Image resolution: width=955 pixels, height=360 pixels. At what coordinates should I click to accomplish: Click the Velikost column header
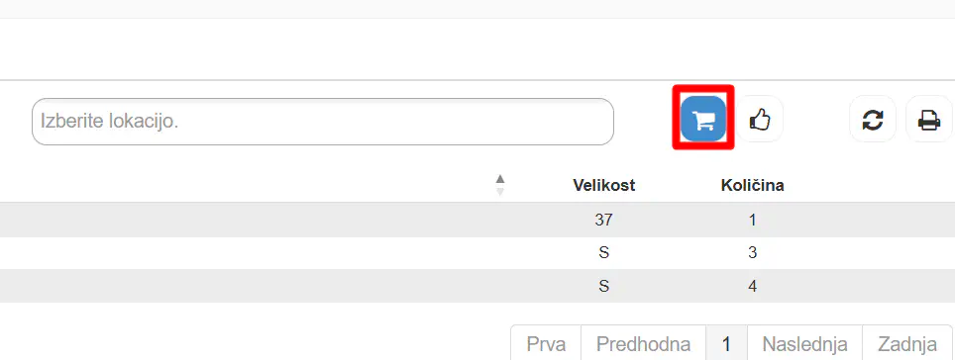tap(603, 186)
